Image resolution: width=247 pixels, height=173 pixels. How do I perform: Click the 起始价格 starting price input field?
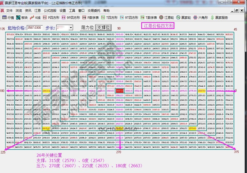click(34, 27)
